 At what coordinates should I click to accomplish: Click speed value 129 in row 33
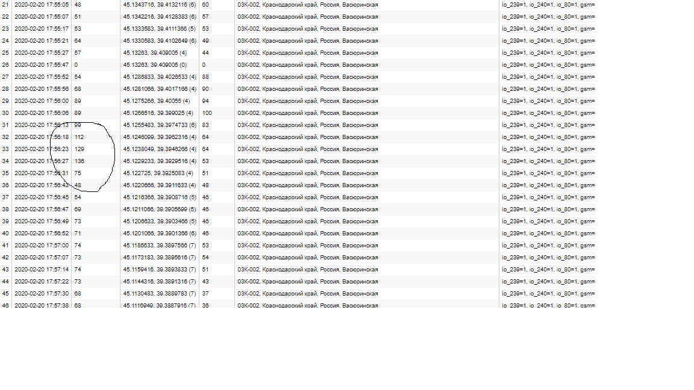(80, 149)
